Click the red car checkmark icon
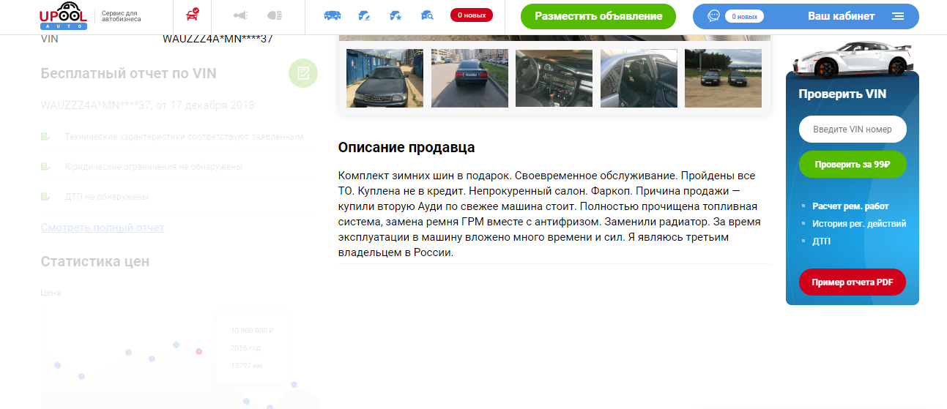The height and width of the screenshot is (409, 947). coord(193,15)
